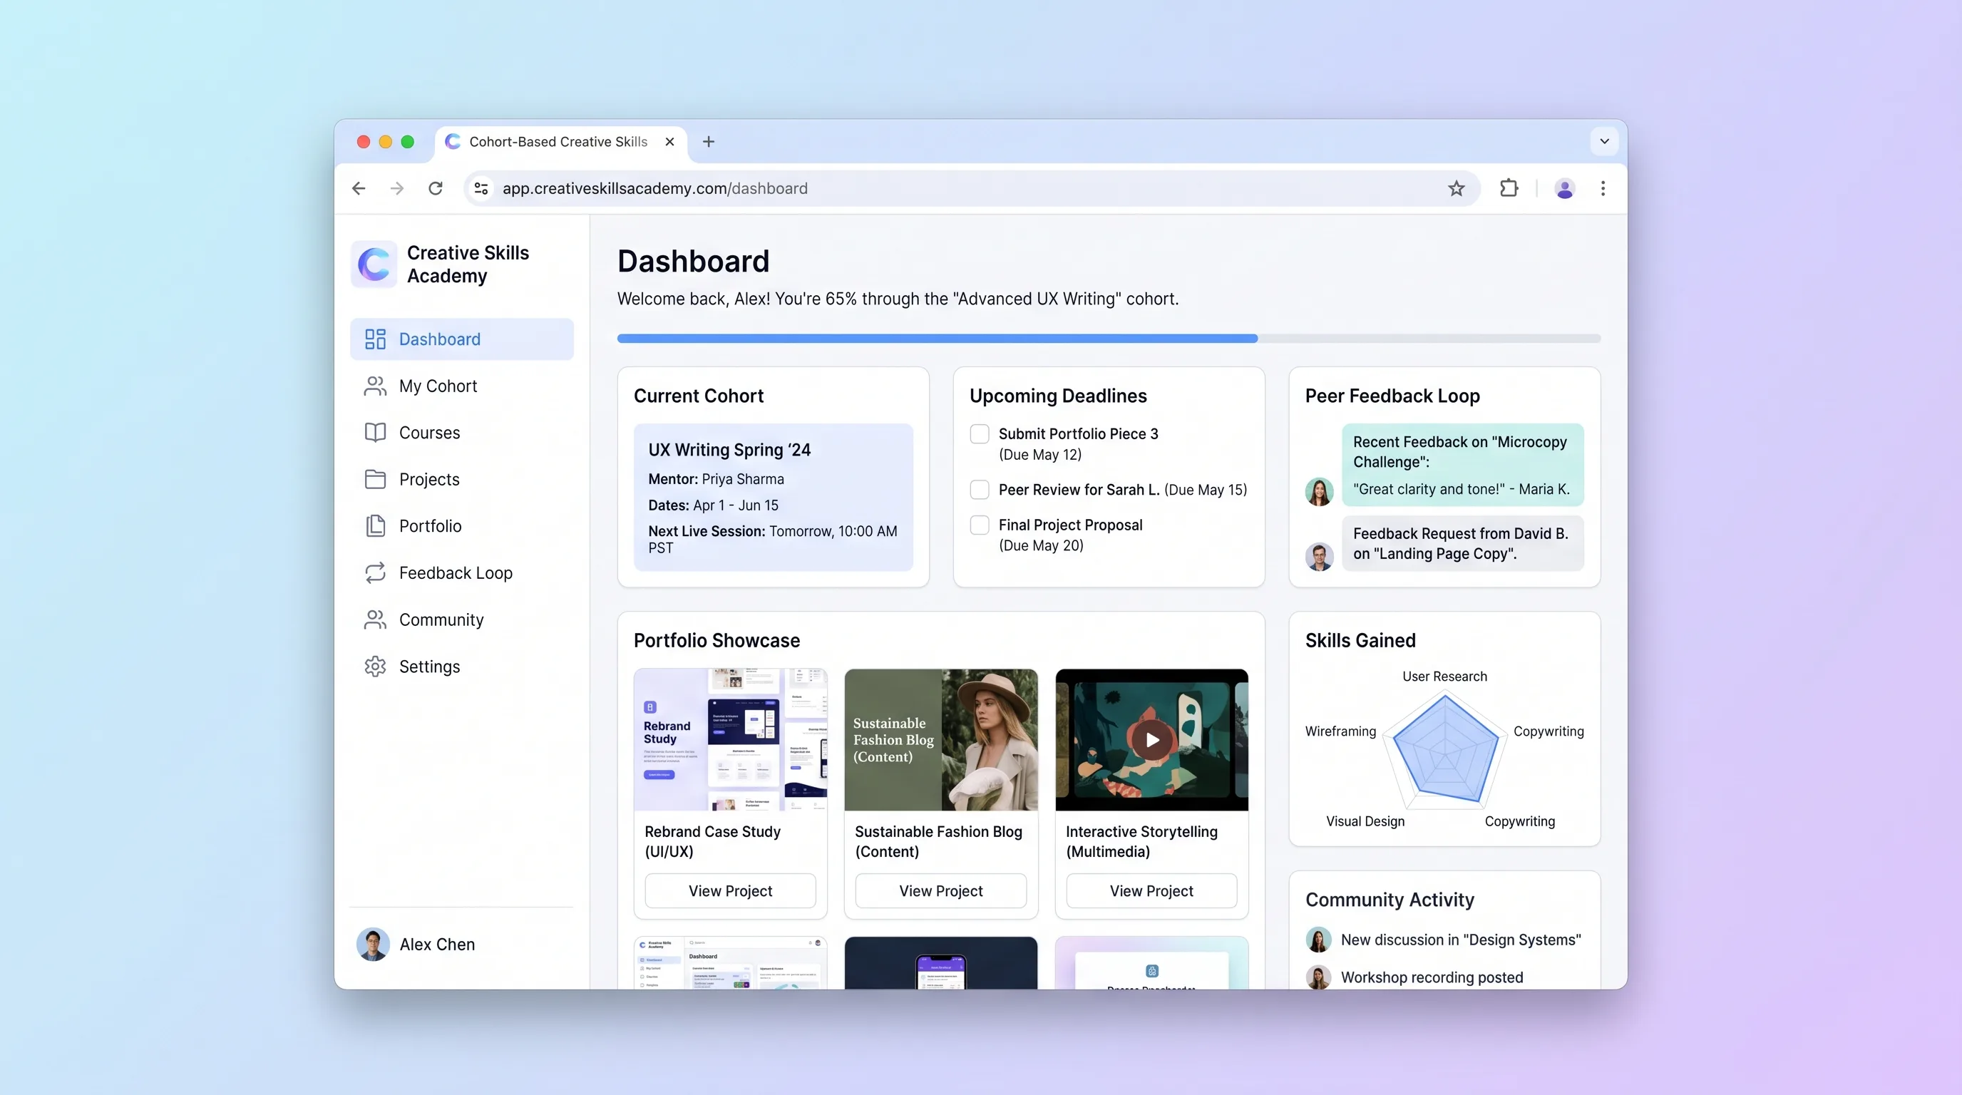
Task: Click the dashboard screenshot project thumbnail
Action: point(729,963)
